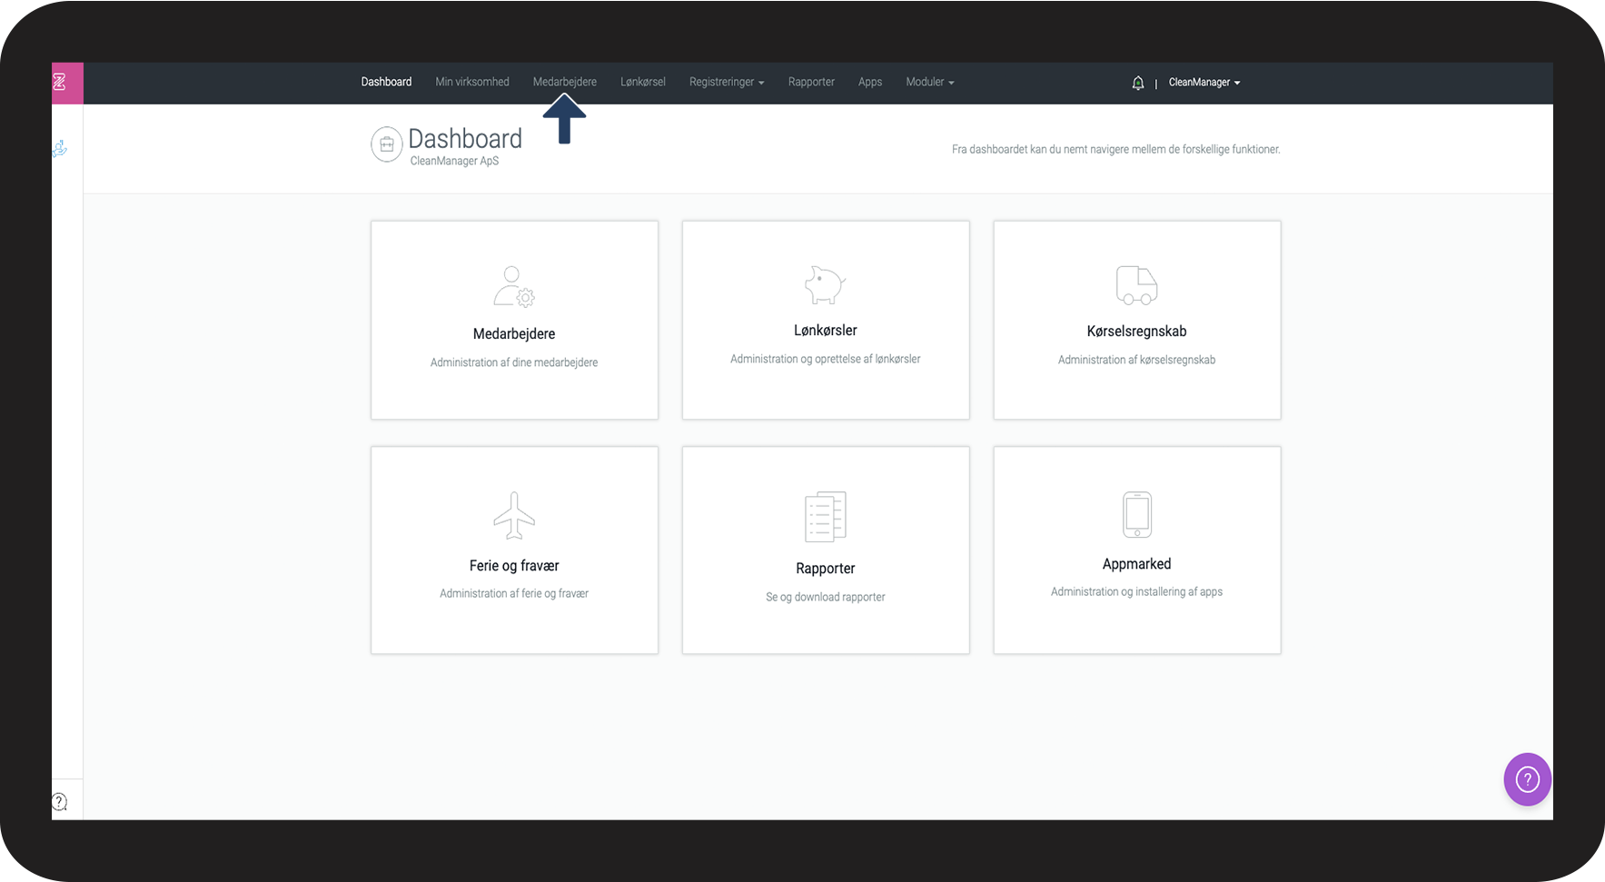Image resolution: width=1605 pixels, height=882 pixels.
Task: Click the Dashboard briefcase icon
Action: 387,144
